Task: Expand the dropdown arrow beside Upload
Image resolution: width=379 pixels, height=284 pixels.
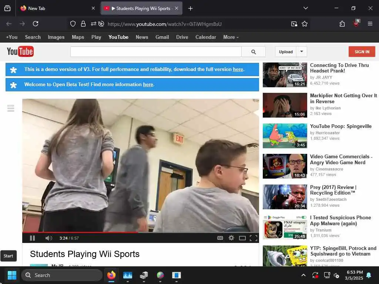Action: [x=302, y=52]
